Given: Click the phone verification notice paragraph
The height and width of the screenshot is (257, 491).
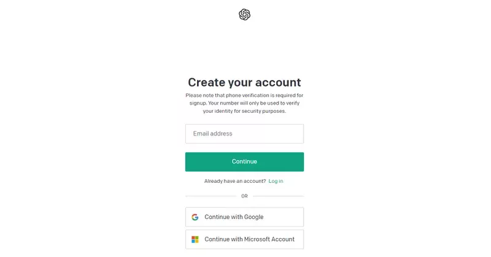Looking at the screenshot, I should pos(244,103).
